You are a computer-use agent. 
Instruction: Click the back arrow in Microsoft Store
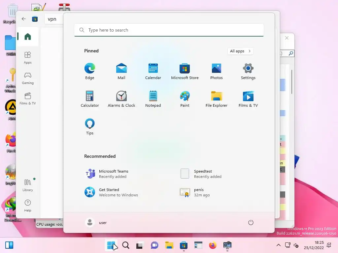click(24, 19)
